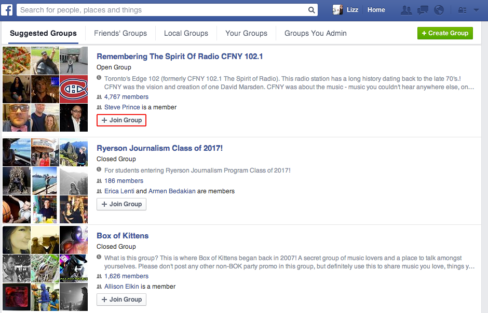Click 'Closed Group' text under Box of Kittens
Viewport: 488px width, 313px height.
[116, 247]
